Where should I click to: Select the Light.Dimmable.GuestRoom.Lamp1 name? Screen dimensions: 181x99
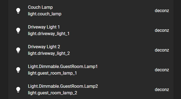pos(63,67)
